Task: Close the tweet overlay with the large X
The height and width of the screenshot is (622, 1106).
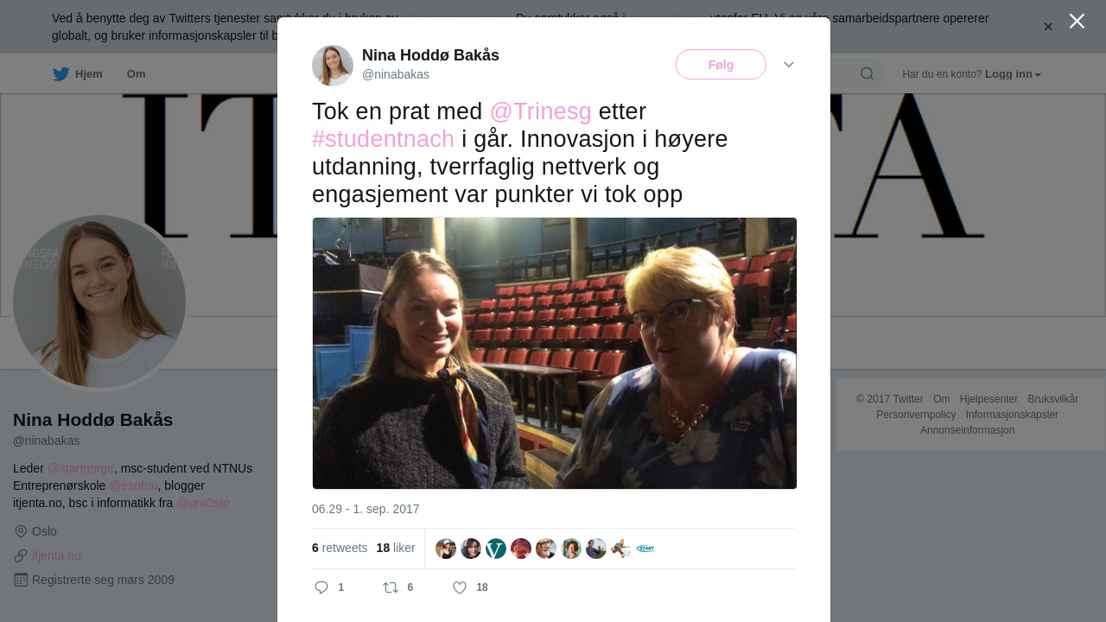Action: [1077, 21]
